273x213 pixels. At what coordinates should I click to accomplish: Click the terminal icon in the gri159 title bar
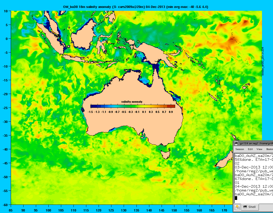tap(236, 143)
